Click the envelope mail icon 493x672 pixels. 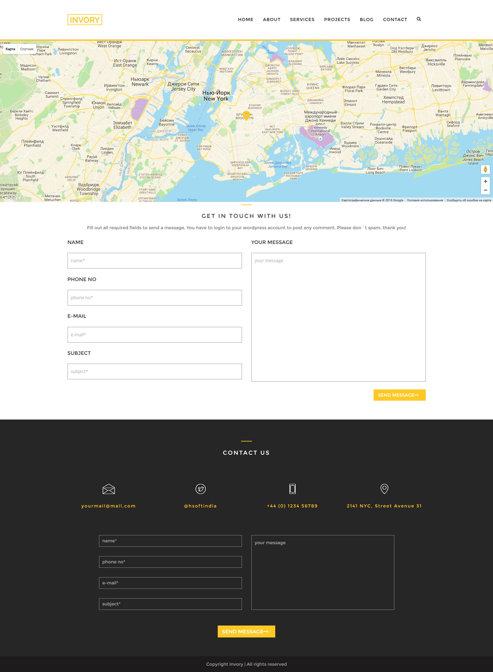(x=109, y=489)
